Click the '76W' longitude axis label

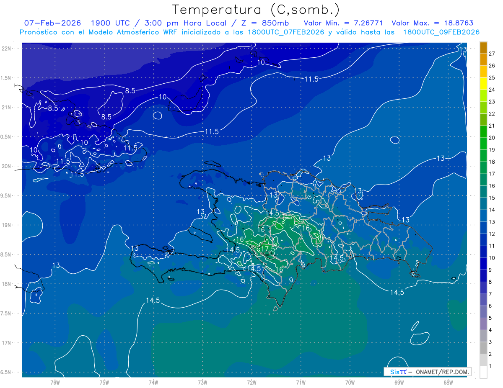(55, 382)
